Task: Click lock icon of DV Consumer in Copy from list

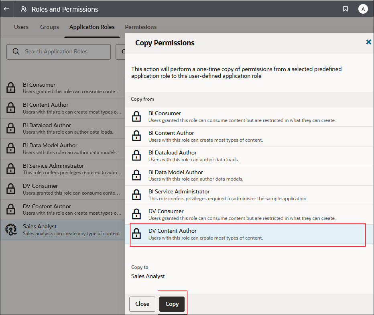Action: pyautogui.click(x=136, y=214)
